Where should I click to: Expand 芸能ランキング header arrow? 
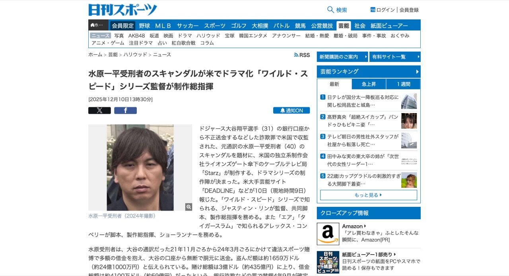(417, 72)
